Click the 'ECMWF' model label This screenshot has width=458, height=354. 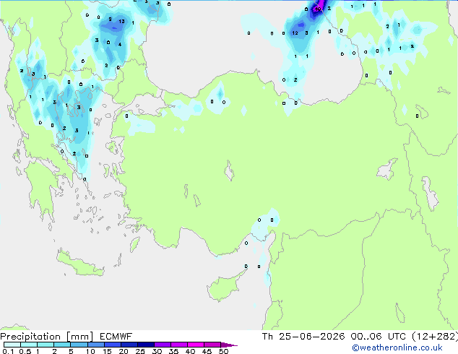pos(116,337)
